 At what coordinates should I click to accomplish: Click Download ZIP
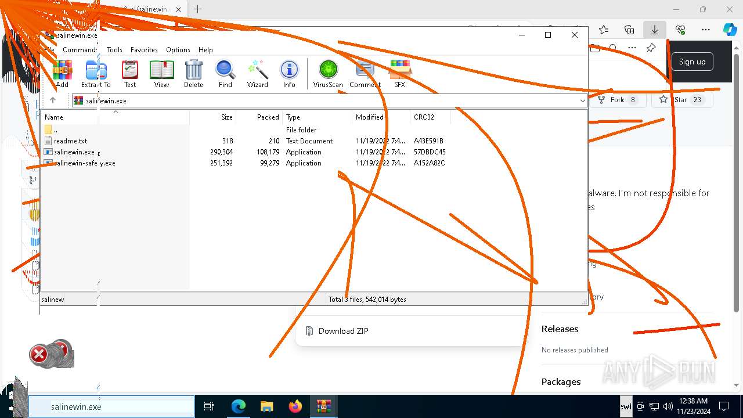343,331
